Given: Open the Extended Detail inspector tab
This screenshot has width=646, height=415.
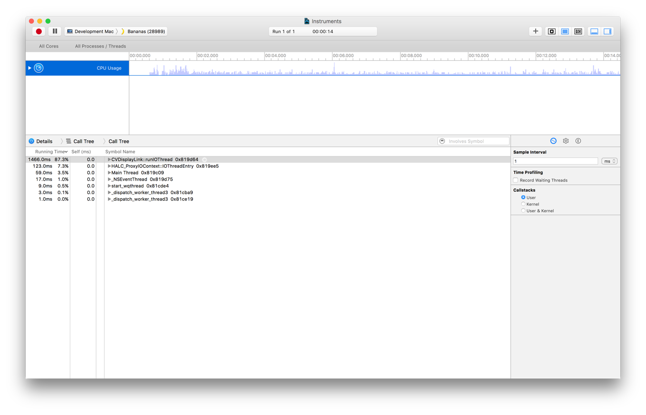Looking at the screenshot, I should (x=578, y=141).
